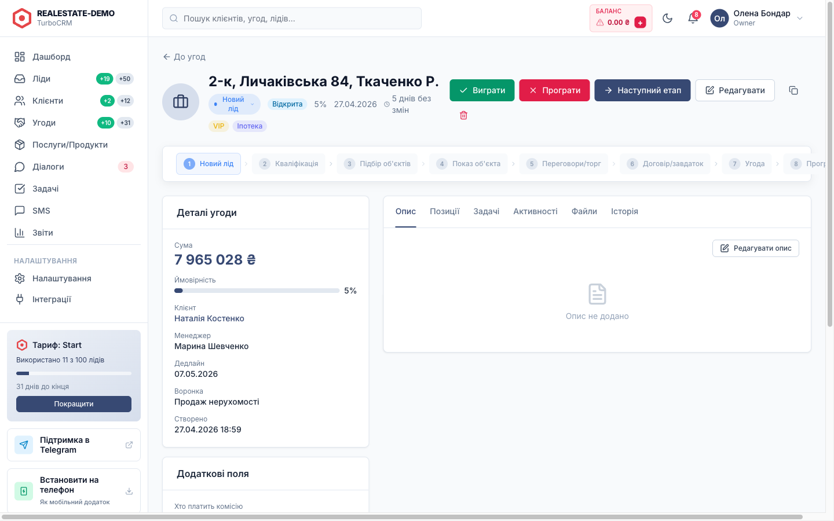Switch to the Історія tab
The width and height of the screenshot is (834, 521).
click(x=624, y=211)
